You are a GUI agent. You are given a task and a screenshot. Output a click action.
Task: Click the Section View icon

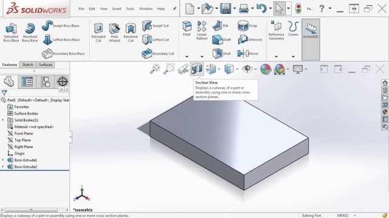coord(197,68)
